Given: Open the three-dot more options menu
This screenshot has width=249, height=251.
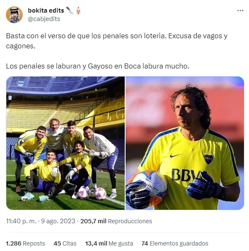Looking at the screenshot, I should tap(240, 11).
